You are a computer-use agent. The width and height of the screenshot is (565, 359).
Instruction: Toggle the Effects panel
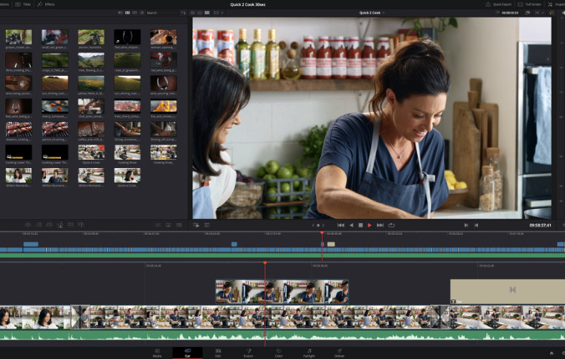click(45, 4)
